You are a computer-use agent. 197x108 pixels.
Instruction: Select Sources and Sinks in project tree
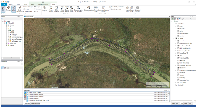[x=17, y=42]
